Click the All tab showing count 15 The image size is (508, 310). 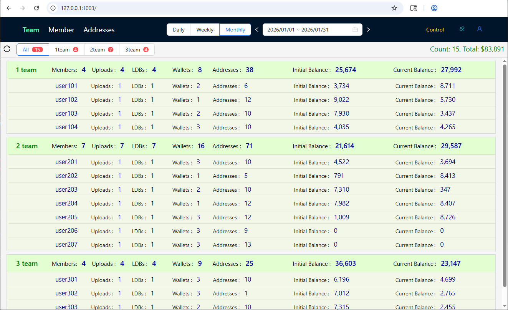(x=33, y=49)
